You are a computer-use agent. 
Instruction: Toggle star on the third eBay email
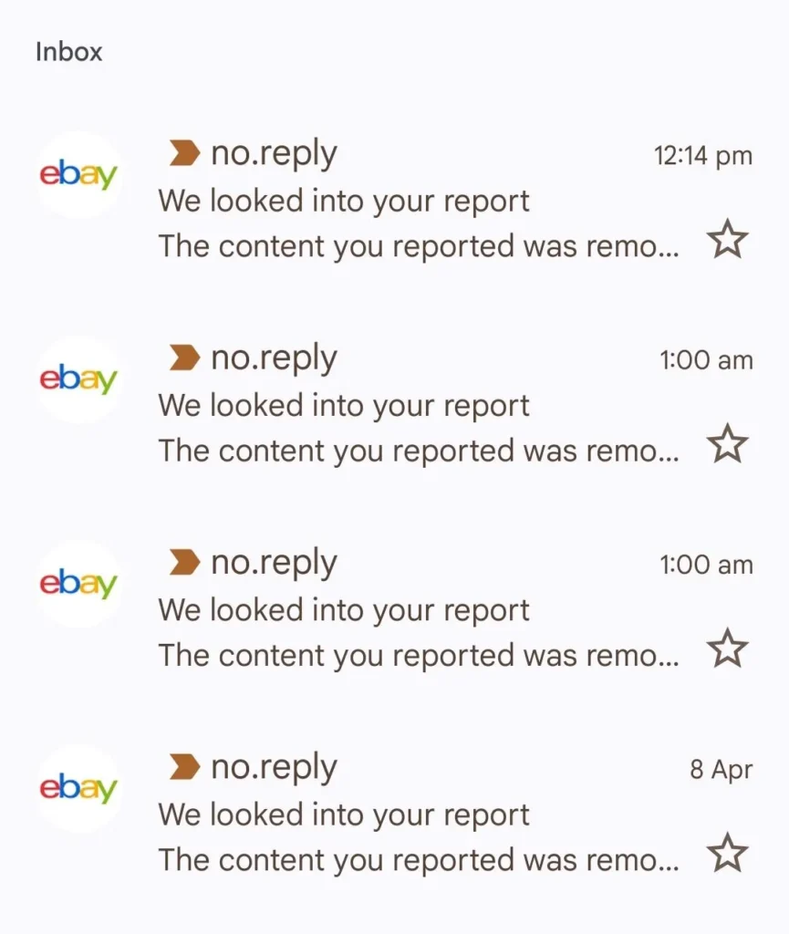[727, 649]
